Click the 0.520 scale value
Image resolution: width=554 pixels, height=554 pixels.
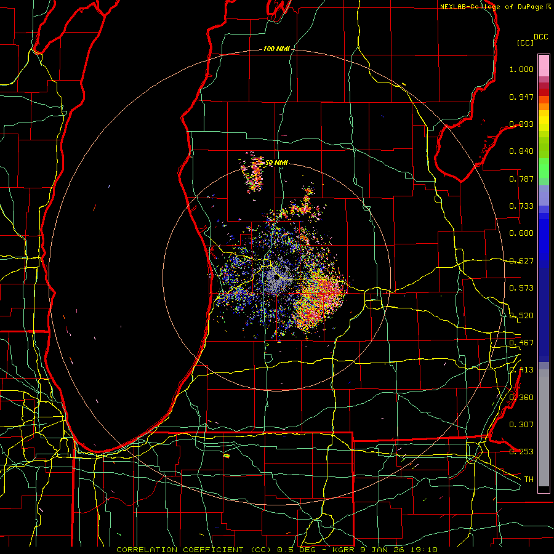[521, 316]
